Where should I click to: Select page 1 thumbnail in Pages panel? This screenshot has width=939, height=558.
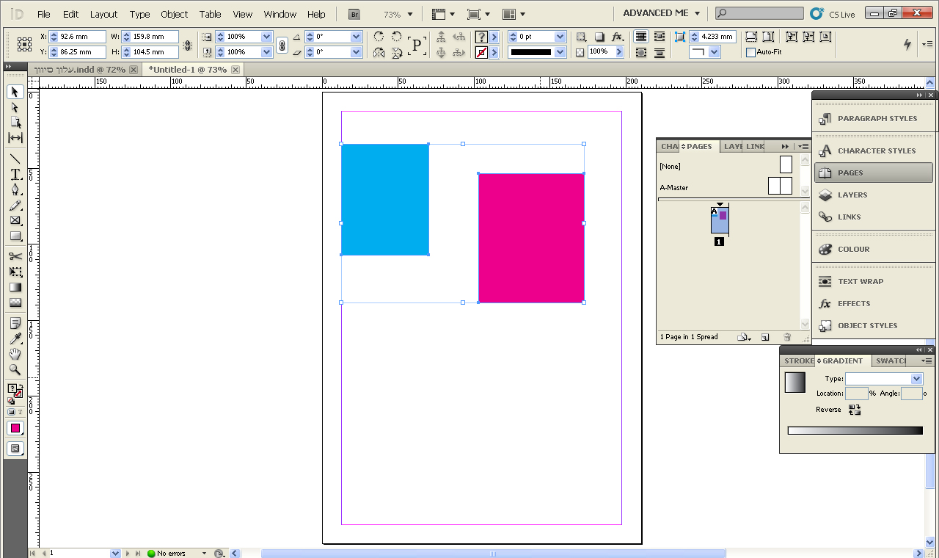coord(720,220)
